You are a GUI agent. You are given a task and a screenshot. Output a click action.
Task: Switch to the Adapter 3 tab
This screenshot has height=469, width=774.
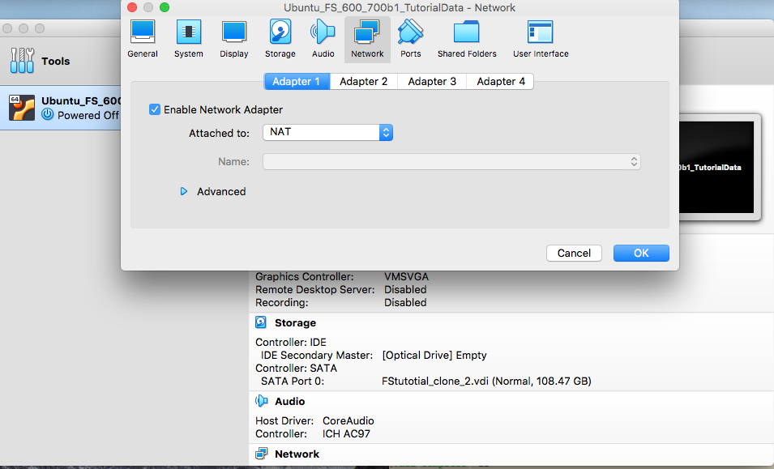click(x=432, y=81)
